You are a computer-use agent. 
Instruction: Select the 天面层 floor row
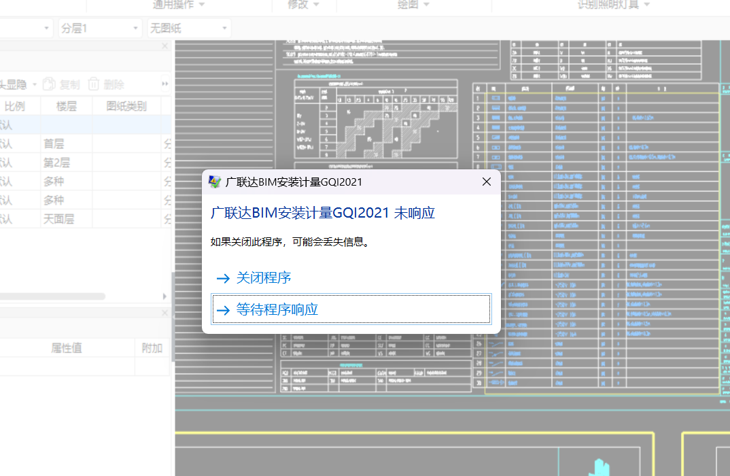tap(86, 219)
